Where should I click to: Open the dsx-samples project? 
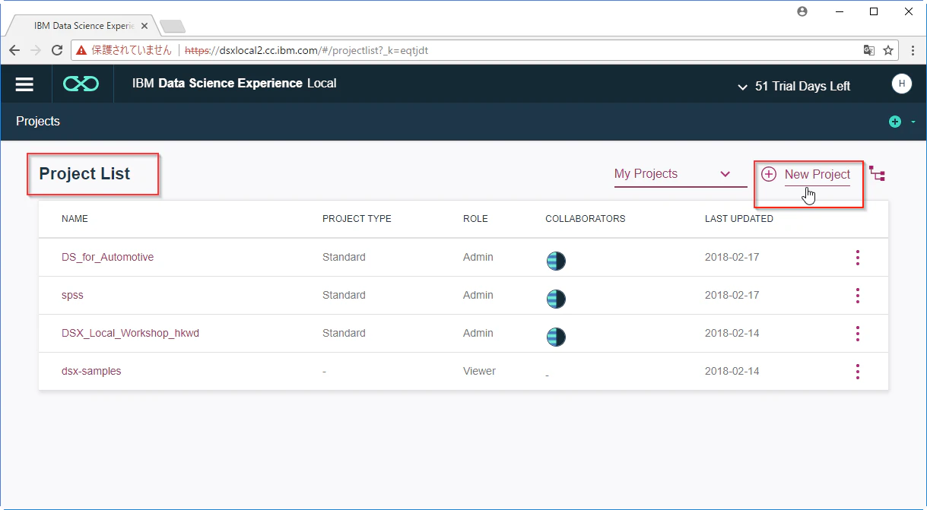click(91, 371)
